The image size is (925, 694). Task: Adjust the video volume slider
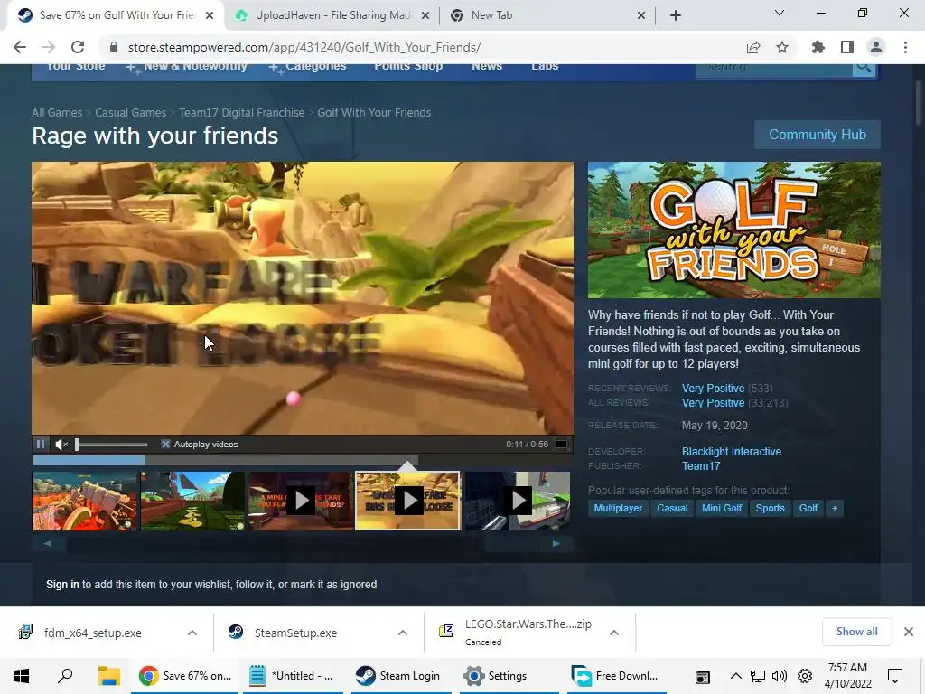pos(111,445)
